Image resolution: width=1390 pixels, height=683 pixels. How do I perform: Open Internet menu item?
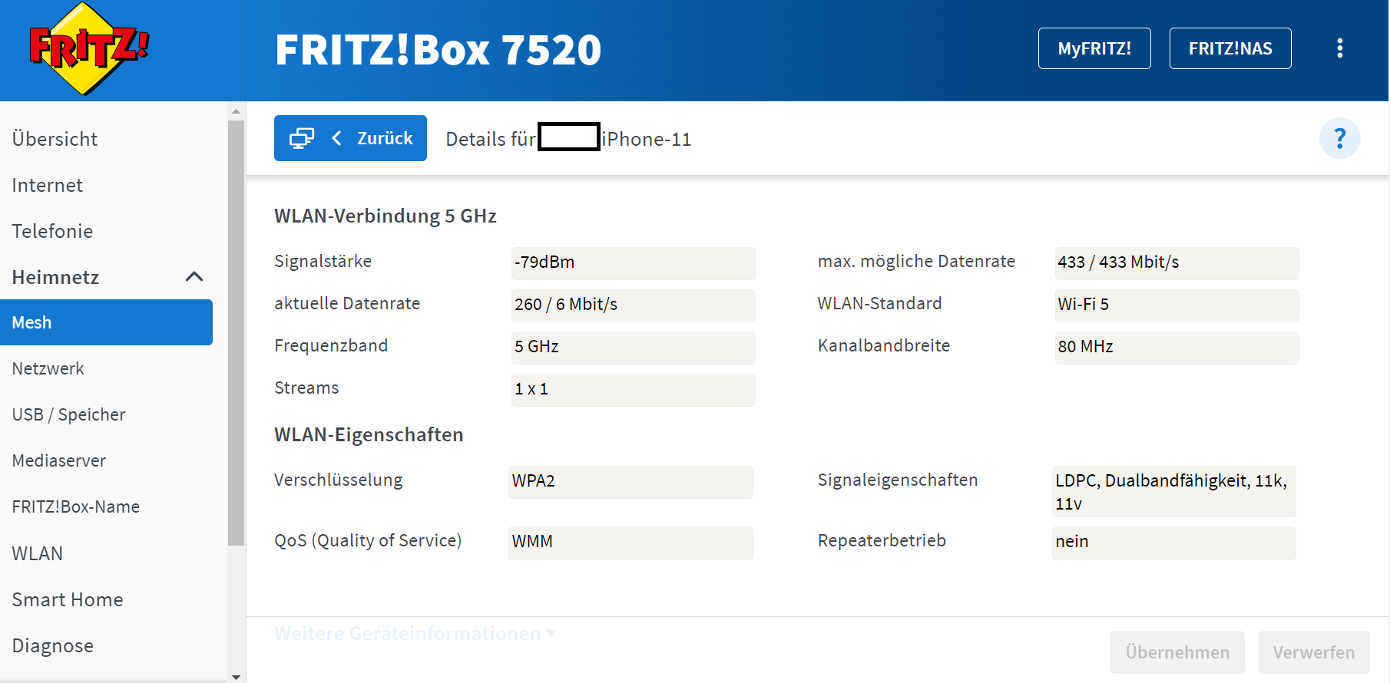[x=47, y=185]
